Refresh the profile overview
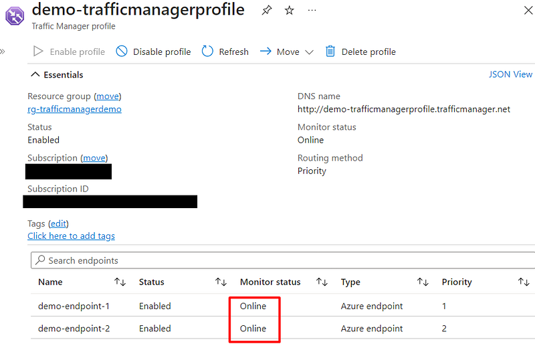Image resolution: width=535 pixels, height=346 pixels. pyautogui.click(x=225, y=52)
